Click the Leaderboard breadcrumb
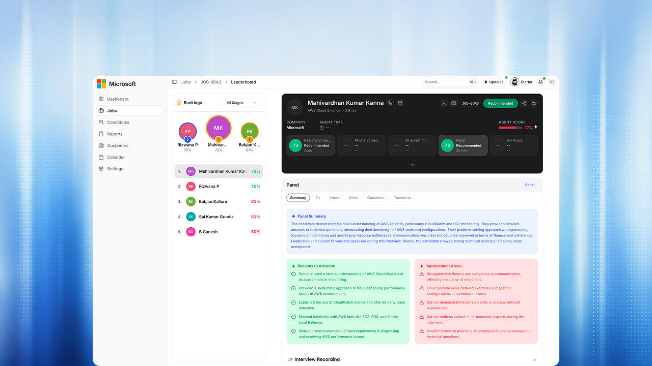Viewport: 652px width, 366px height. click(x=243, y=82)
